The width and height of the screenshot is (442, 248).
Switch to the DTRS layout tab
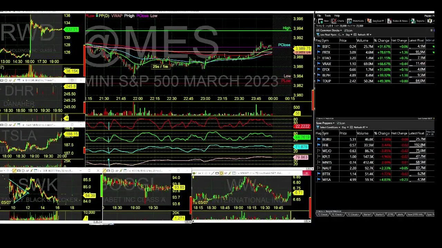coord(391,214)
